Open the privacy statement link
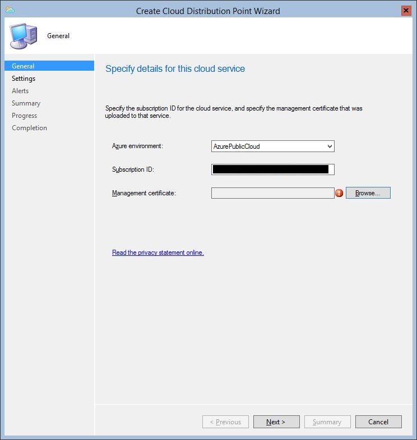 [158, 253]
